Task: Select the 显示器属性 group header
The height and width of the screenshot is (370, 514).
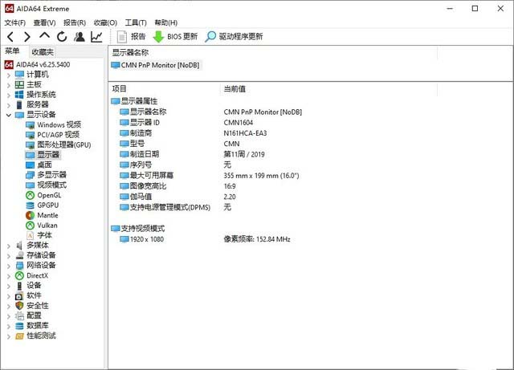Action: click(134, 101)
